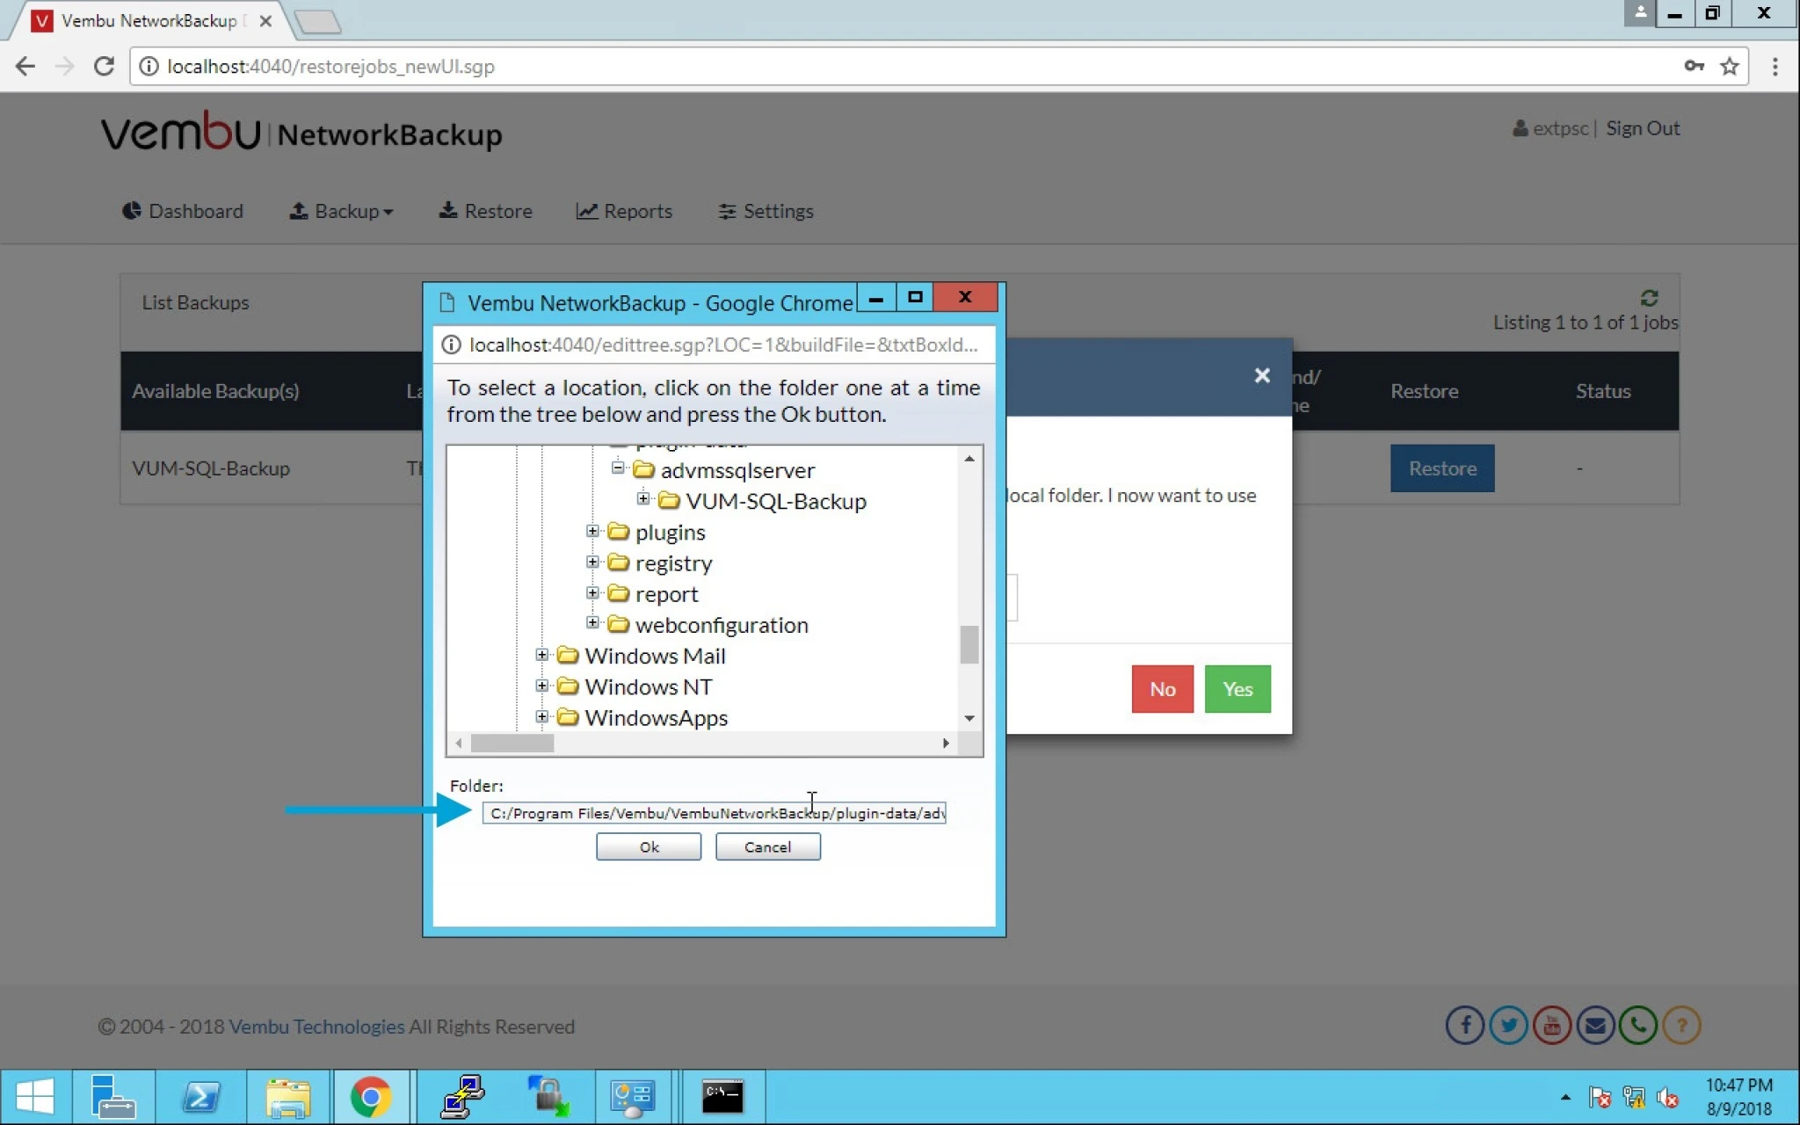This screenshot has height=1125, width=1800.
Task: Expand the VUM-SQL-Backup folder node
Action: pos(643,499)
